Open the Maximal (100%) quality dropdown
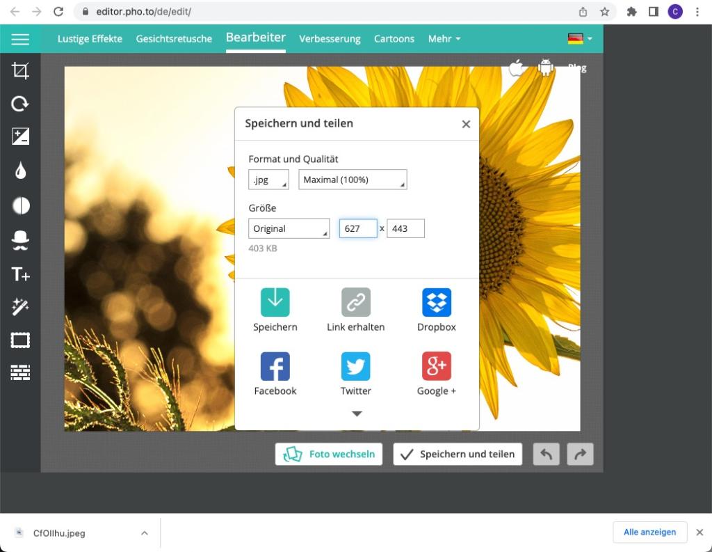 (353, 180)
